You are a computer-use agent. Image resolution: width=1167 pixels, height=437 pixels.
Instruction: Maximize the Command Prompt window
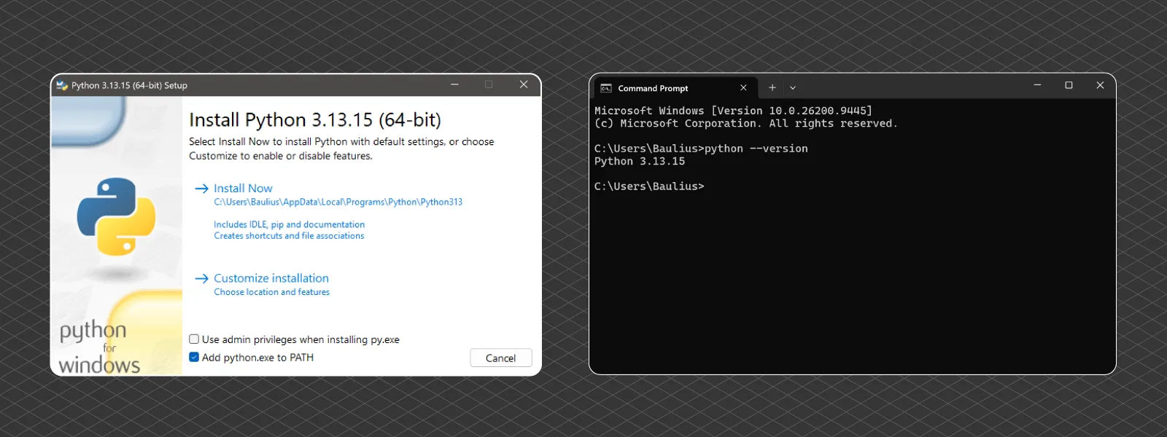pyautogui.click(x=1069, y=85)
